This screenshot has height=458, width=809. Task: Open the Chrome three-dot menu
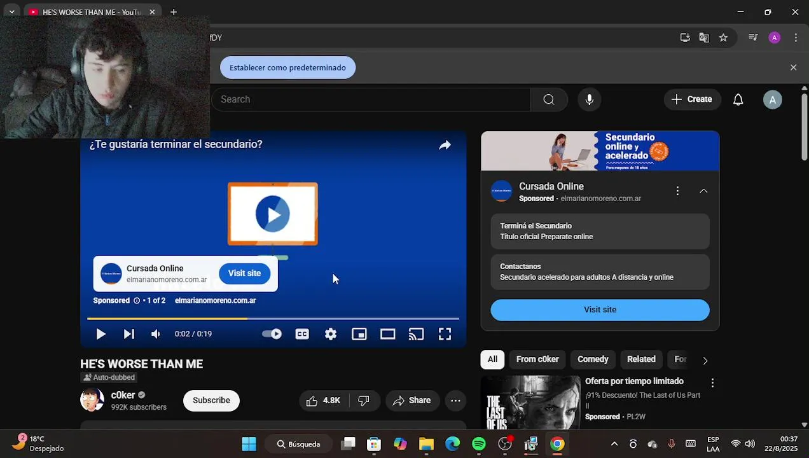pos(796,38)
